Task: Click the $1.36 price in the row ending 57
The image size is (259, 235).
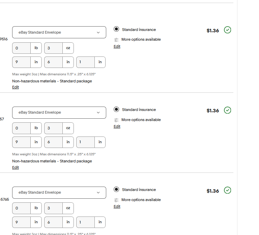Action: [213, 111]
